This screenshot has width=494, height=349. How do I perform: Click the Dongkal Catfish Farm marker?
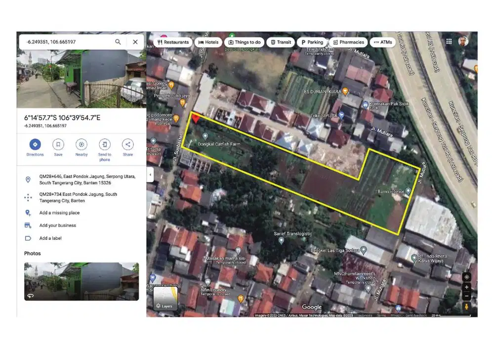click(x=205, y=136)
